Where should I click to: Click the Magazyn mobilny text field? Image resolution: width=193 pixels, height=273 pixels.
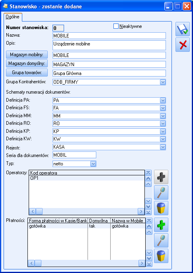[x=109, y=55]
